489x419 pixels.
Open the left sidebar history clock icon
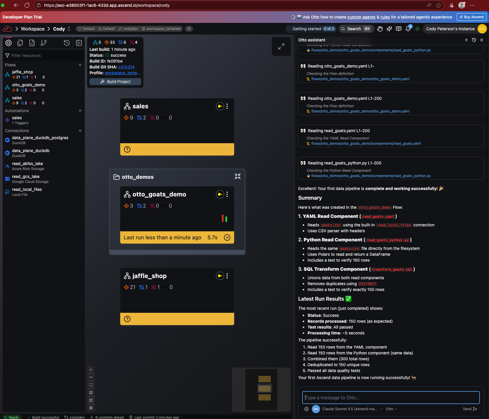pos(67,43)
